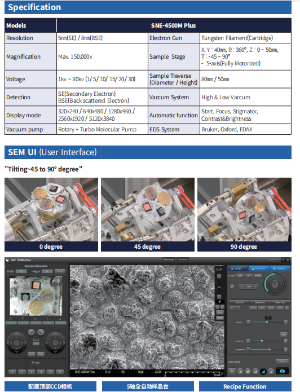The image size is (300, 392).
Task: Open the Scan Mode selector button
Action: pos(283,362)
